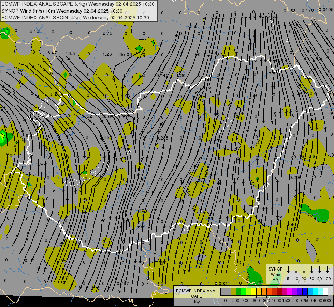Viewport: 334px width, 307px height.
Task: Click the map value 2.75
Action: click(107, 33)
